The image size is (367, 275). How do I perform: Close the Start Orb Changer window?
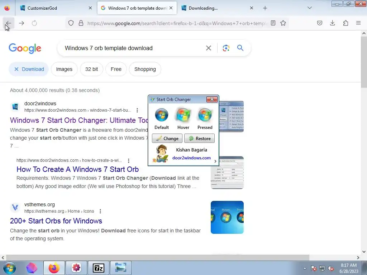click(x=212, y=100)
